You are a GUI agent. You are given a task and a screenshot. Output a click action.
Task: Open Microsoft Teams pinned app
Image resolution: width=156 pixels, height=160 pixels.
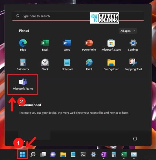(23, 84)
